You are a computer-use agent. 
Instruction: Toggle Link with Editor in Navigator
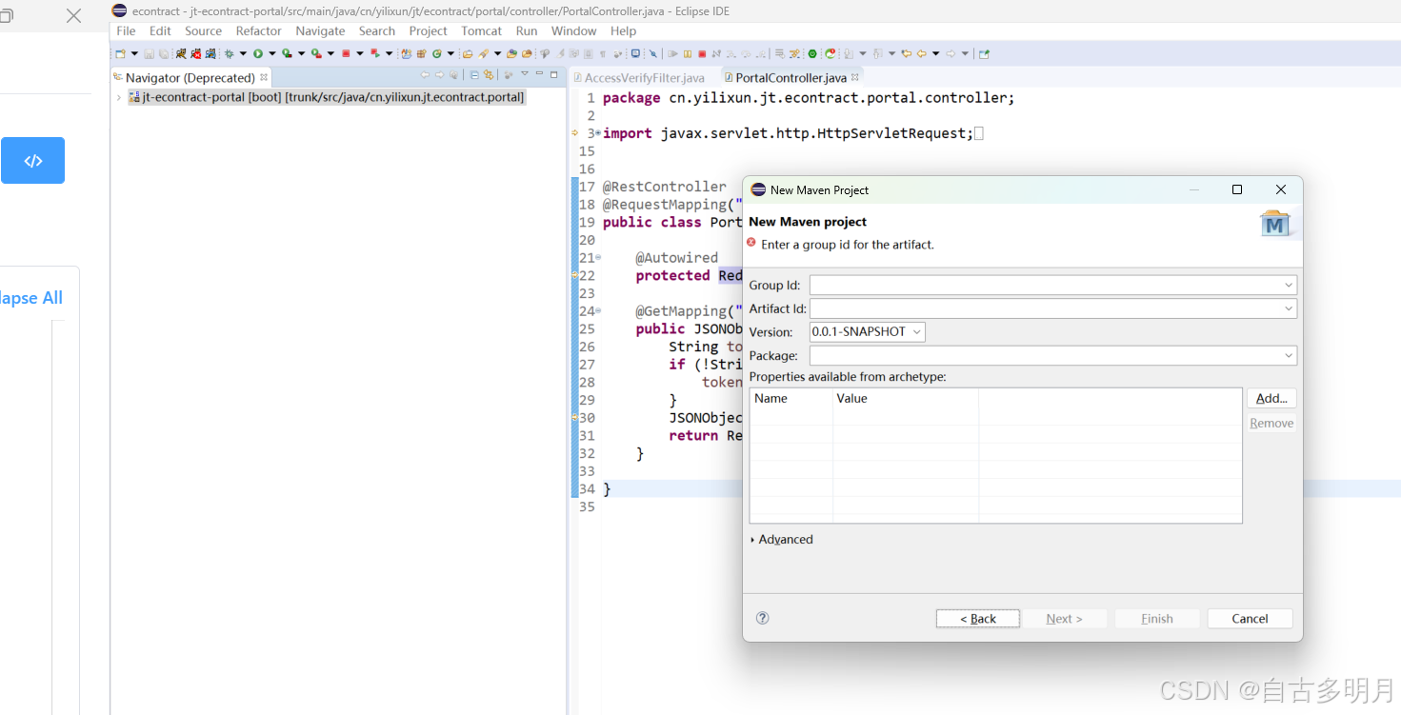tap(489, 75)
